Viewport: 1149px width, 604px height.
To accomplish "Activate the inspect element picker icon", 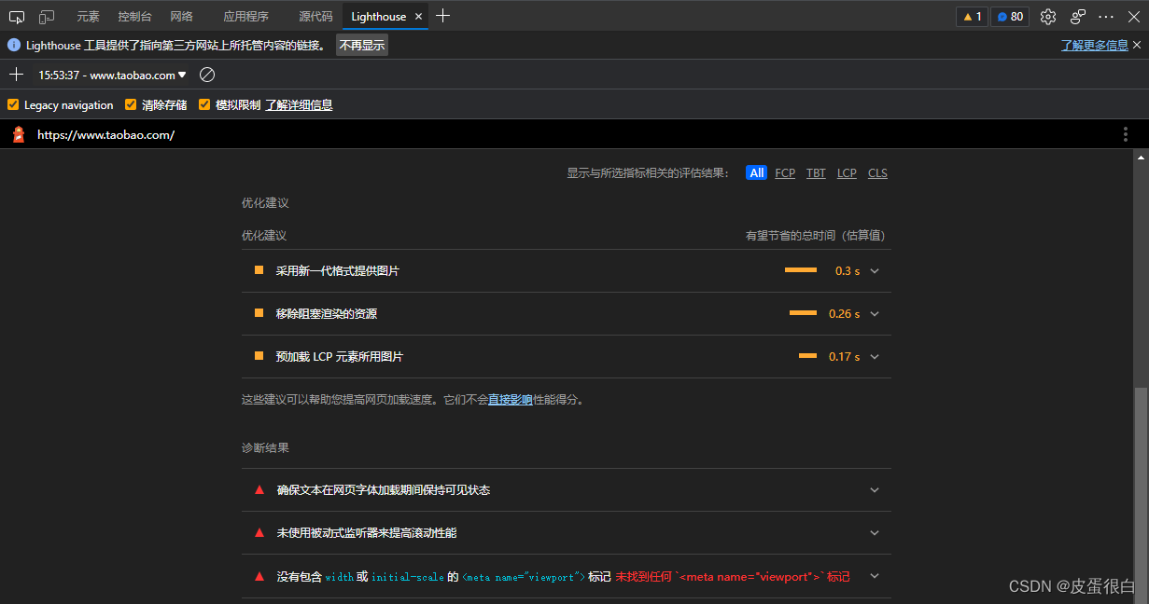I will 17,17.
